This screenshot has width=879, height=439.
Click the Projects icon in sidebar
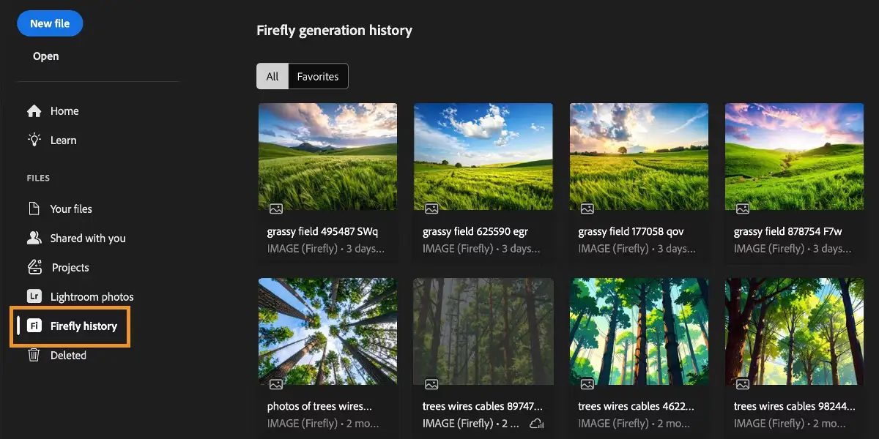(x=34, y=267)
